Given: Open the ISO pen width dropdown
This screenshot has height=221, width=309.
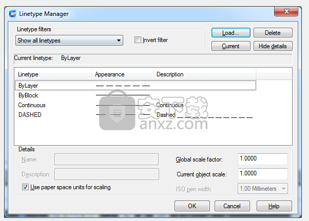Looking at the screenshot, I should (263, 189).
